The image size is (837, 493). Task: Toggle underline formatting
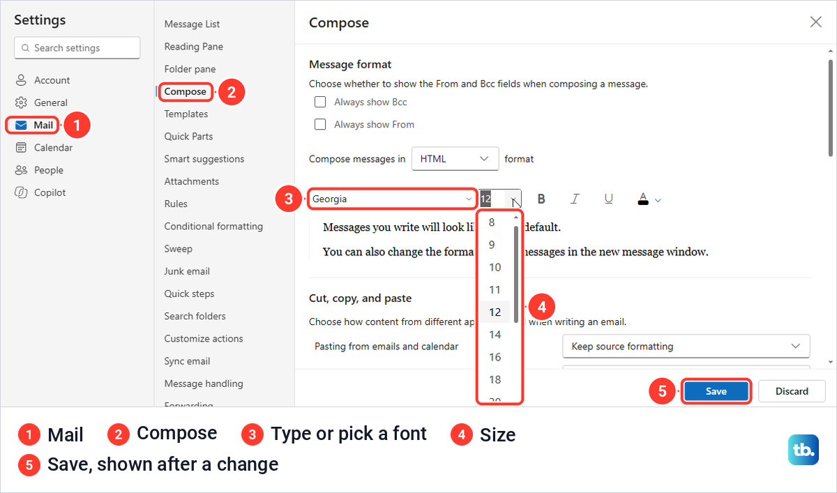[x=608, y=199]
